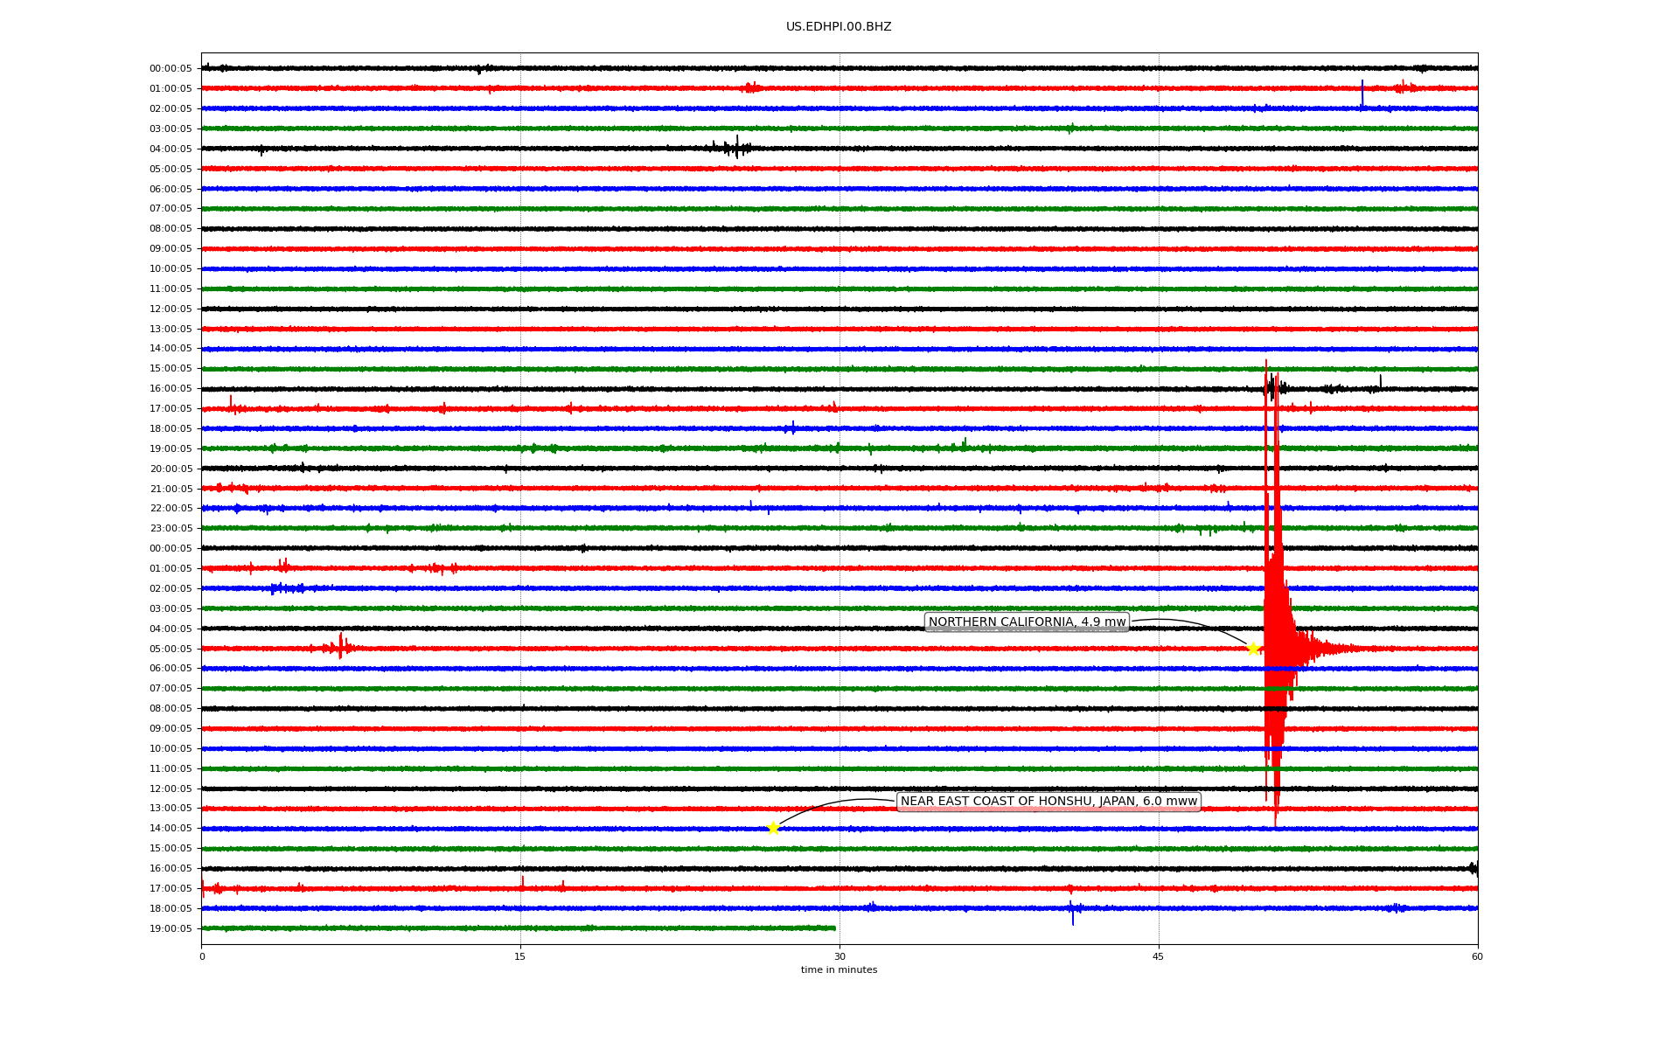Image resolution: width=1679 pixels, height=1049 pixels.
Task: Click the second 14:00:05 label near Honshu event
Action: (171, 829)
